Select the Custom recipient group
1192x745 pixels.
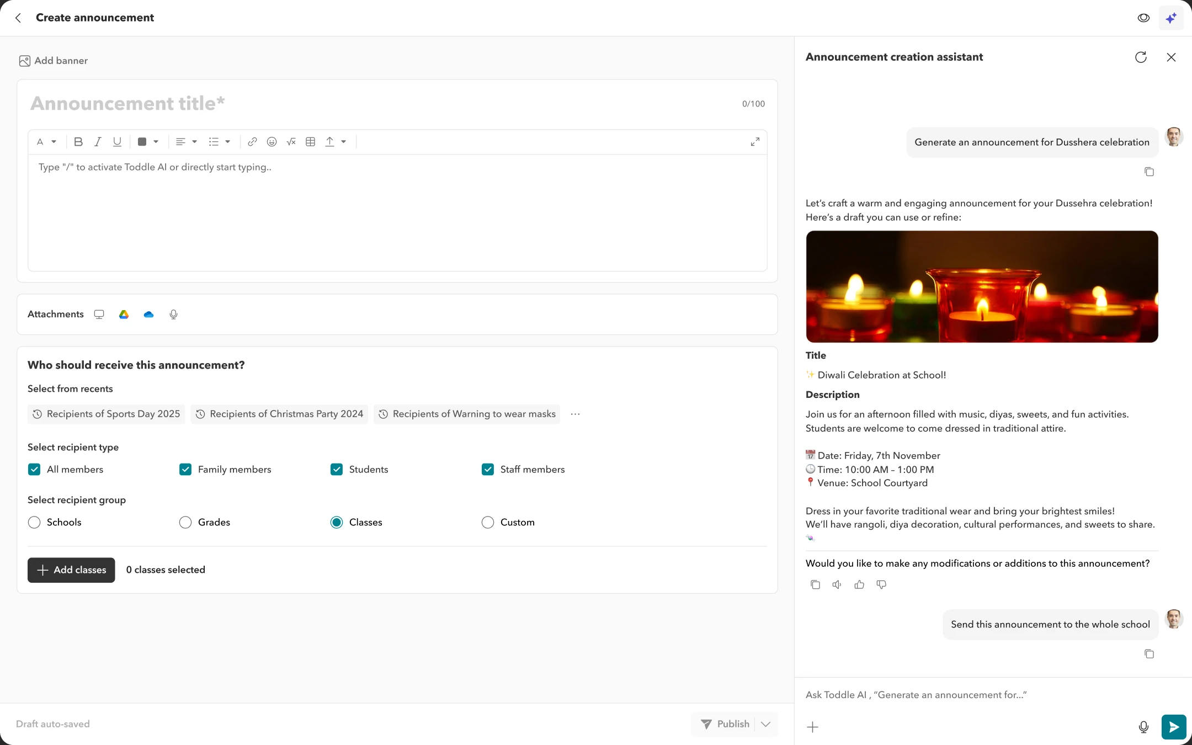[488, 522]
